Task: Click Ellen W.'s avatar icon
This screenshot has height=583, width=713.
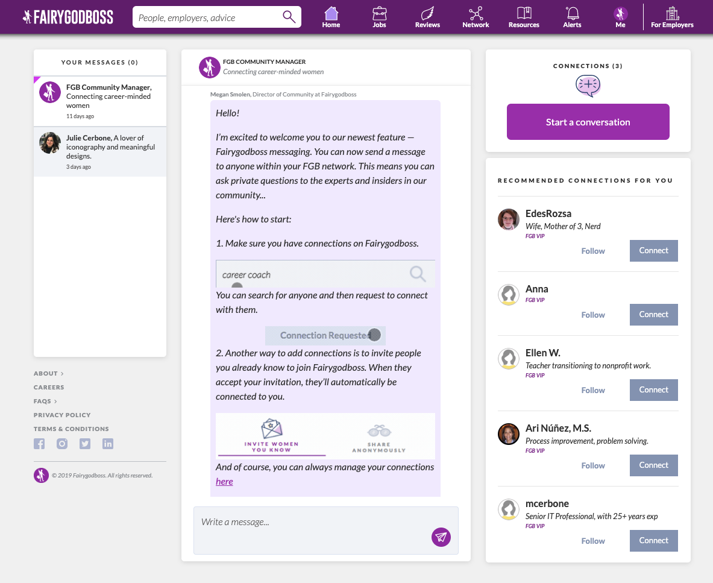Action: (x=508, y=359)
